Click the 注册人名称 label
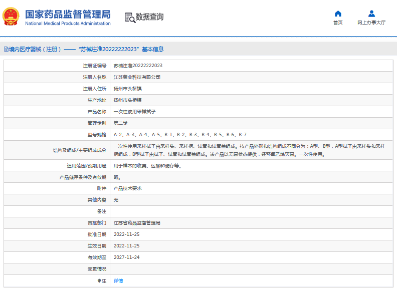This screenshot has height=289, width=397. tap(95, 77)
